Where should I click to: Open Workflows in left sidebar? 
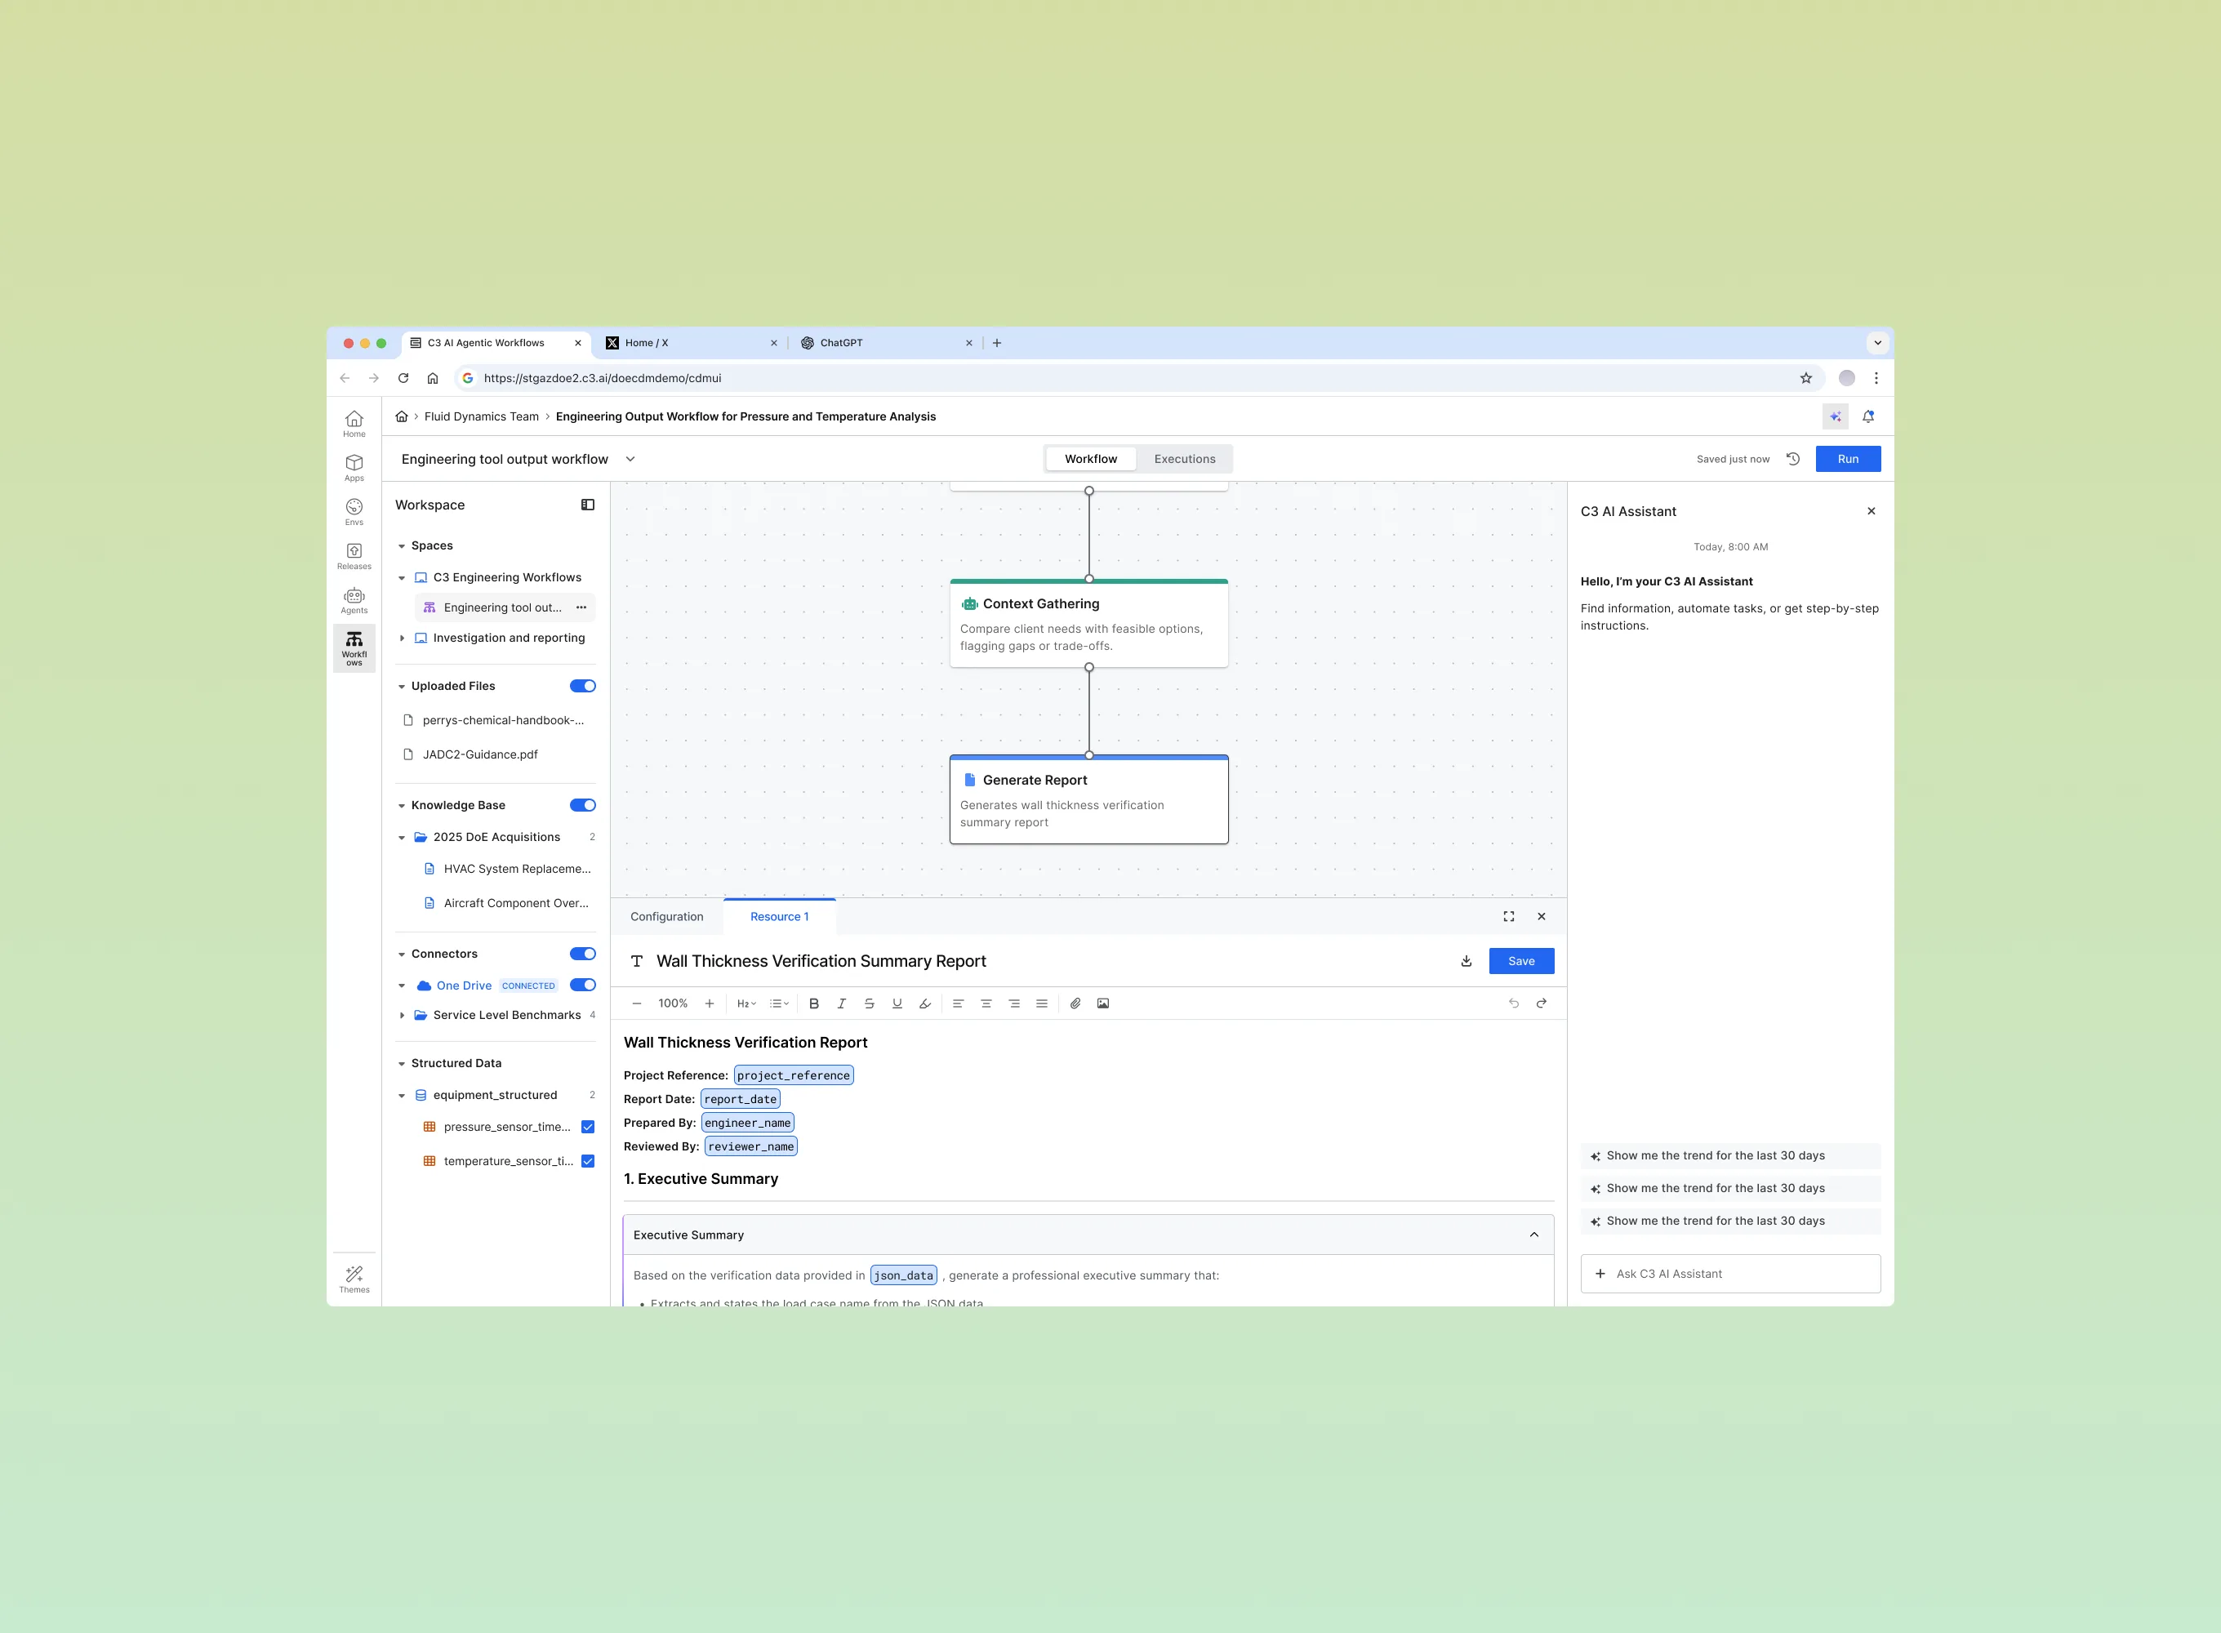tap(354, 648)
